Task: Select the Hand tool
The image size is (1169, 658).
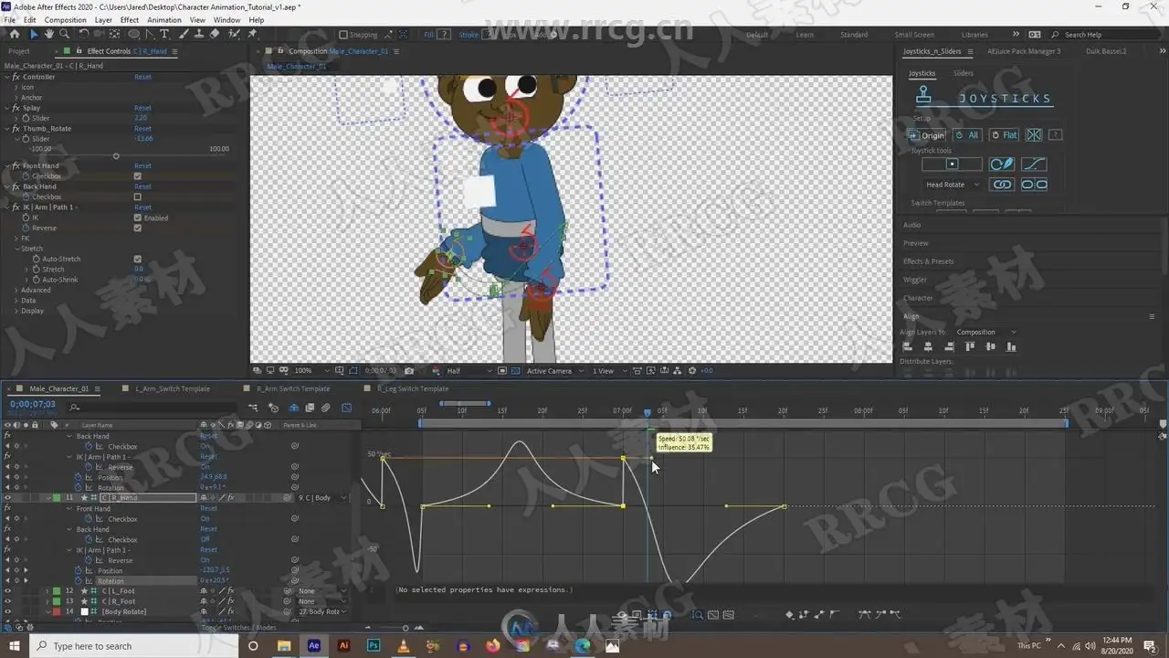Action: point(48,34)
